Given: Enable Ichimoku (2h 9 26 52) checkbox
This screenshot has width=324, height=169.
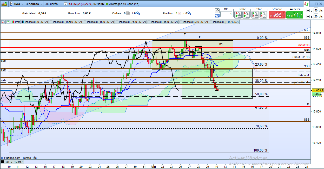Looking at the screenshot, I should pos(117,22).
